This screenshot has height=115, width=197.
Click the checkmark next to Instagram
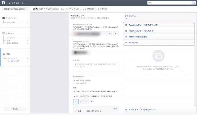pyautogui.click(x=126, y=42)
